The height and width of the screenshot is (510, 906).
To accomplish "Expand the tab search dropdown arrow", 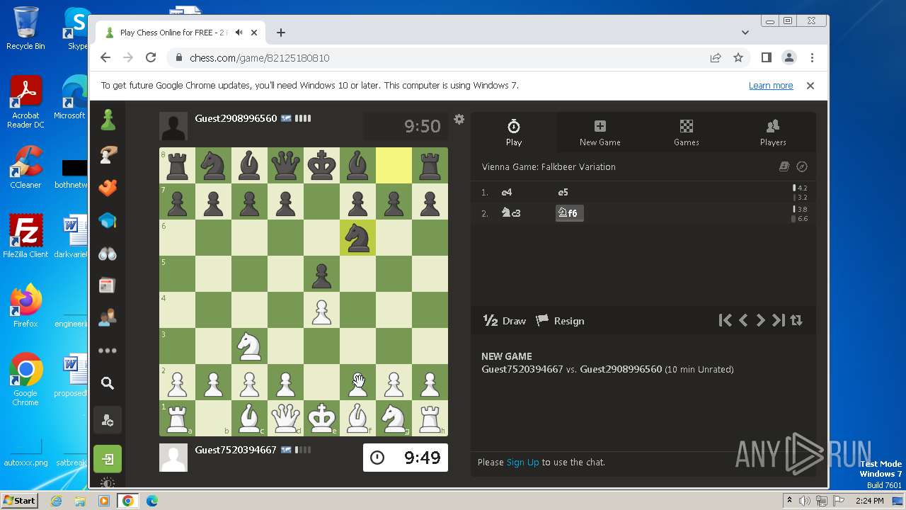I will (745, 33).
